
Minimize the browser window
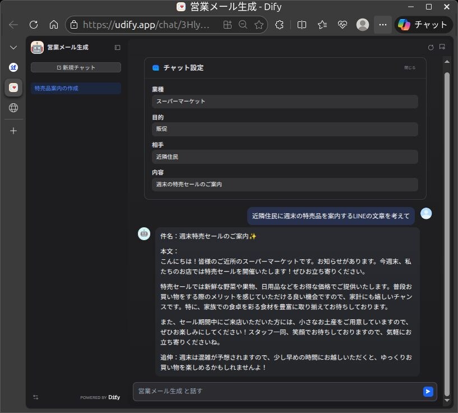[x=411, y=7]
